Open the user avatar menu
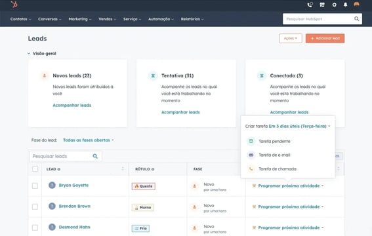This screenshot has width=372, height=236. coord(356,5)
